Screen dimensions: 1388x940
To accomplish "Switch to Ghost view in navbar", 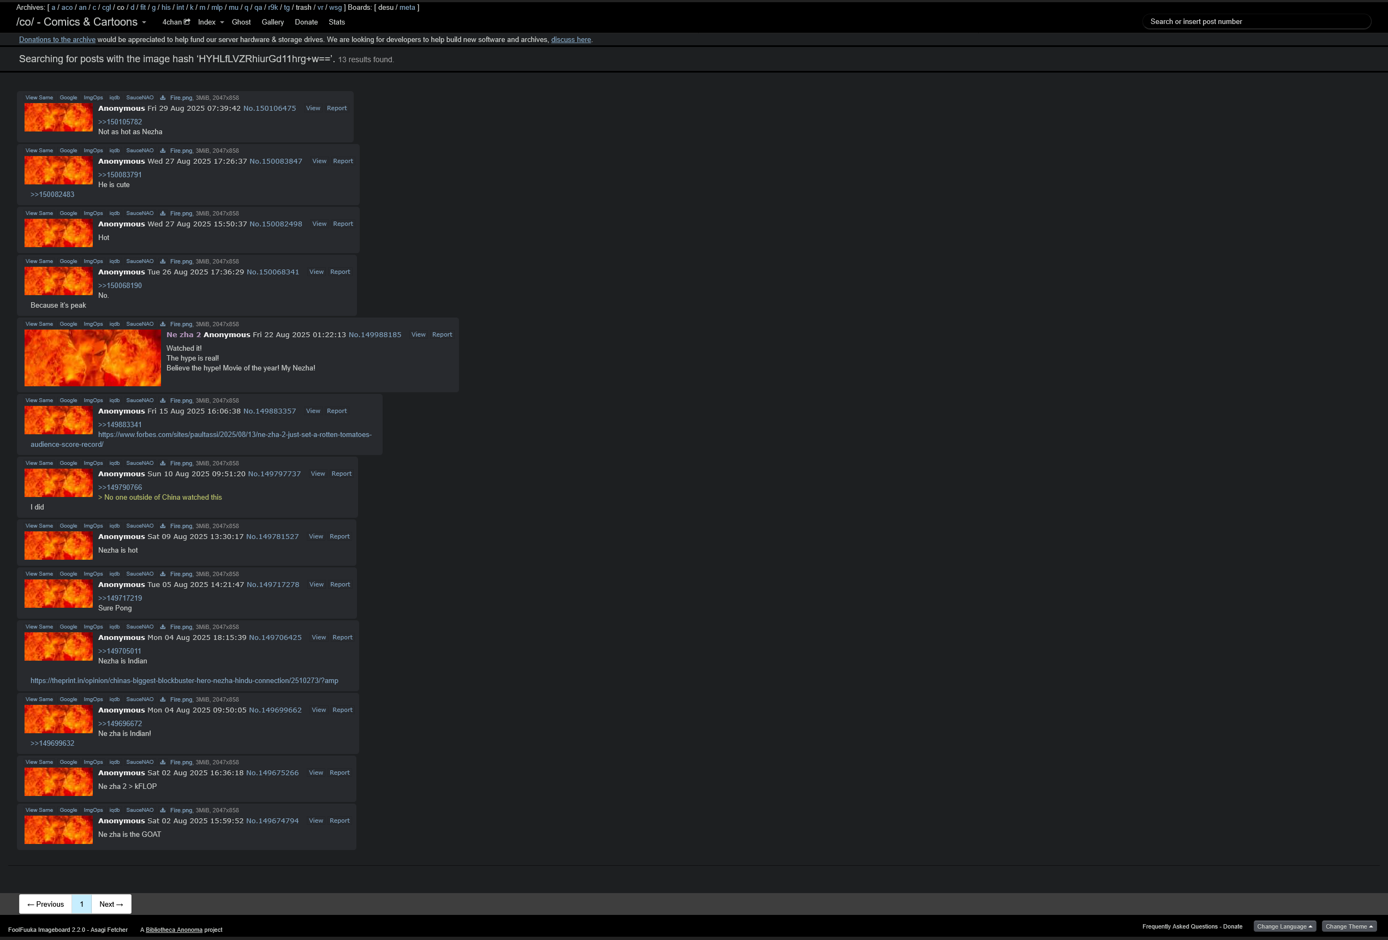I will (x=241, y=22).
